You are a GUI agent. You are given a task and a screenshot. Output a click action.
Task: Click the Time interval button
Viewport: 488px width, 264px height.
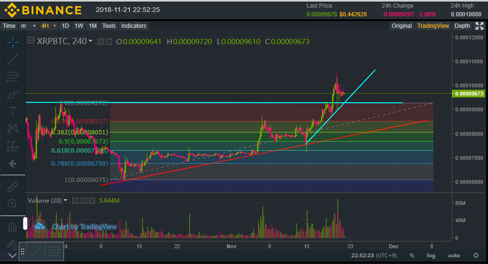(x=9, y=26)
